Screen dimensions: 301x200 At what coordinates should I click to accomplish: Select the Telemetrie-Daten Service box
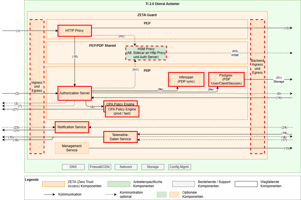pos(120,137)
